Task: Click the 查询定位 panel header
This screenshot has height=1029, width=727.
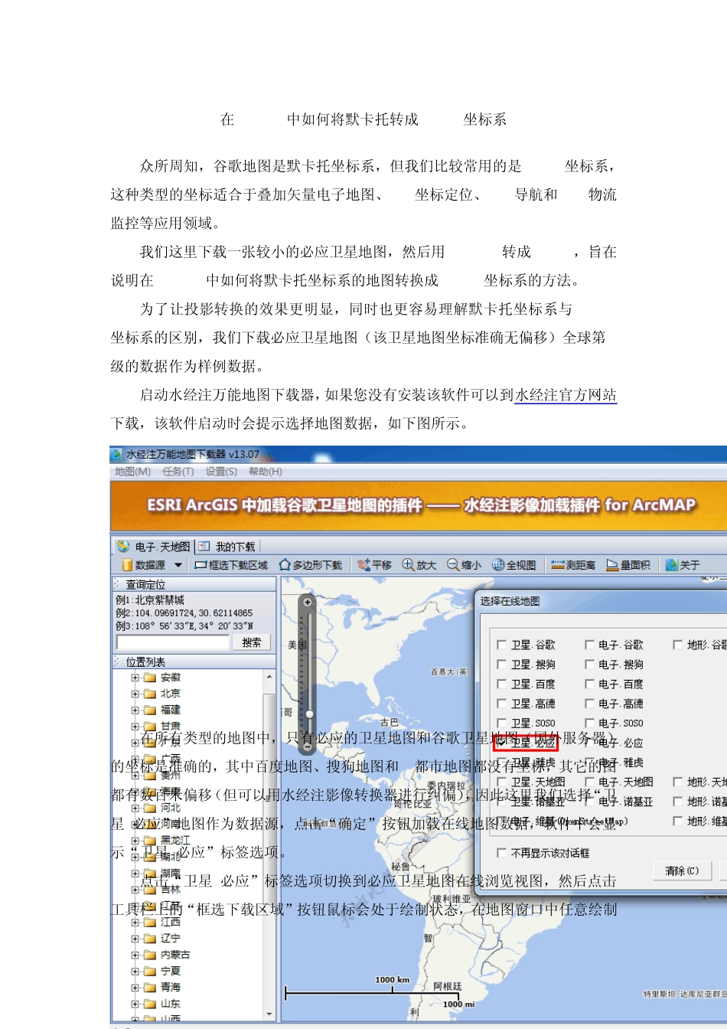Action: tap(194, 584)
